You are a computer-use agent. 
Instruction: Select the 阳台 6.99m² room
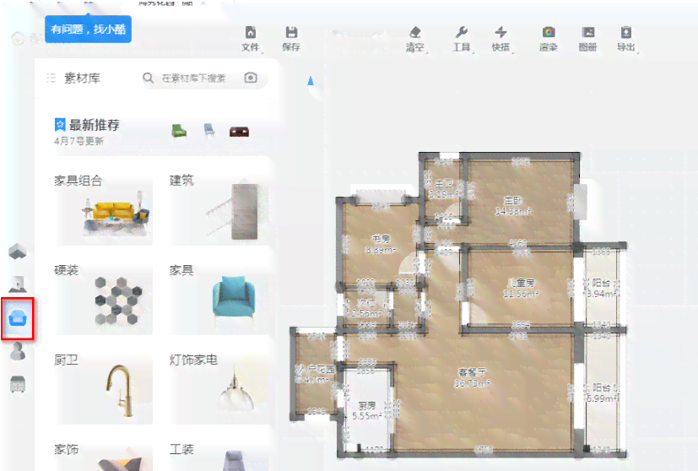[601, 392]
